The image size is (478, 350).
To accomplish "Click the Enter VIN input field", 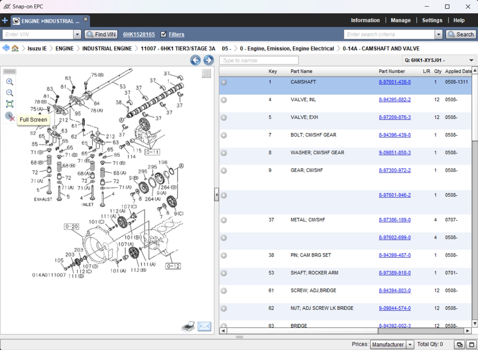I will pos(38,35).
